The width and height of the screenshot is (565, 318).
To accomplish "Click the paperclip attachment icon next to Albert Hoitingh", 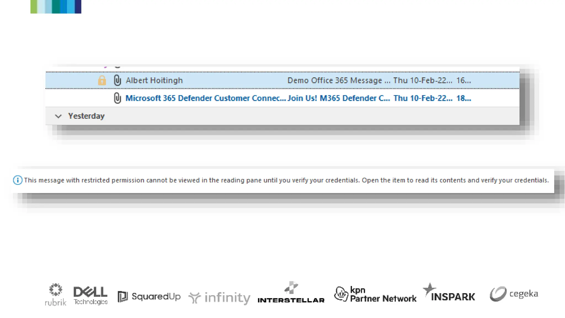I will [x=117, y=80].
